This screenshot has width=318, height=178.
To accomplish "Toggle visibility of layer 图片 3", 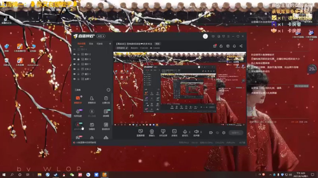I will point(74,59).
